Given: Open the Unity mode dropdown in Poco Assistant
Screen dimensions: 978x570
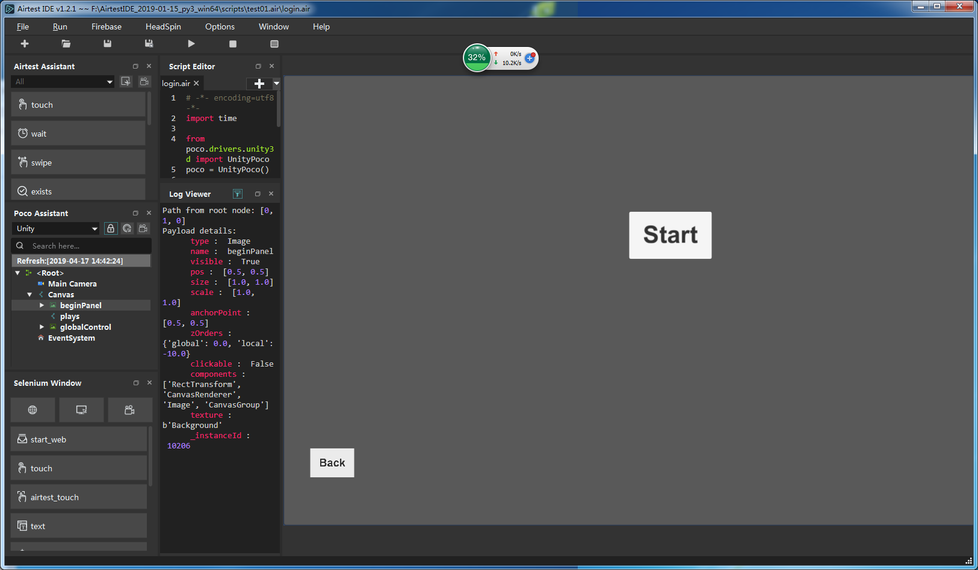Looking at the screenshot, I should (55, 228).
